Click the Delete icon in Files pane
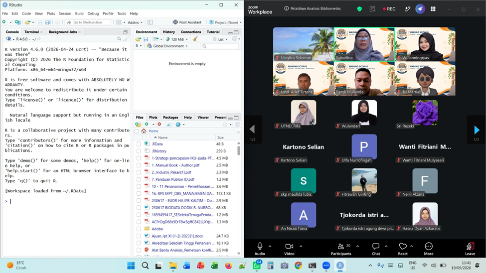Screen dimensions: 486x273 [x=160, y=125]
